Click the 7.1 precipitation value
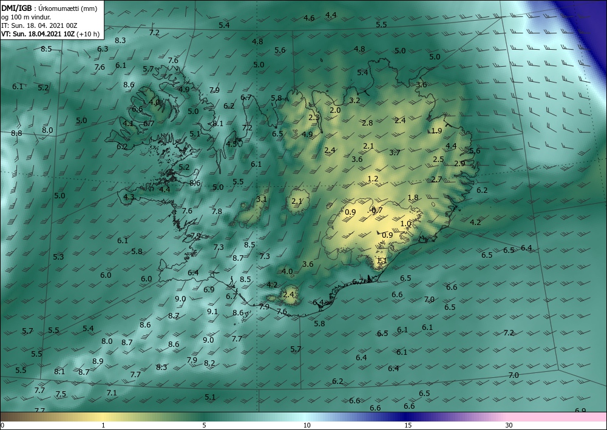 click(x=112, y=392)
